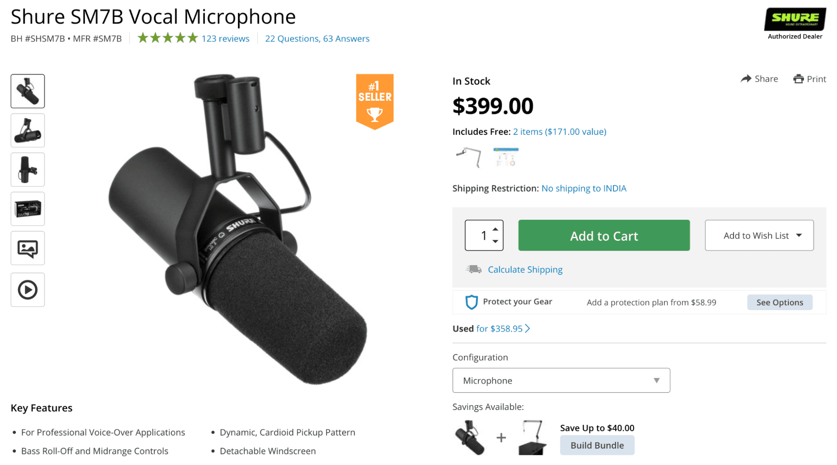Viewport: 837px width, 465px height.
Task: Increase quantity with the up arrow
Action: coord(495,229)
